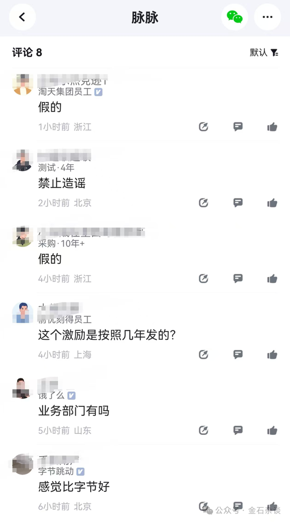Like the 业务部门有吗 comment
The height and width of the screenshot is (522, 290).
(272, 431)
